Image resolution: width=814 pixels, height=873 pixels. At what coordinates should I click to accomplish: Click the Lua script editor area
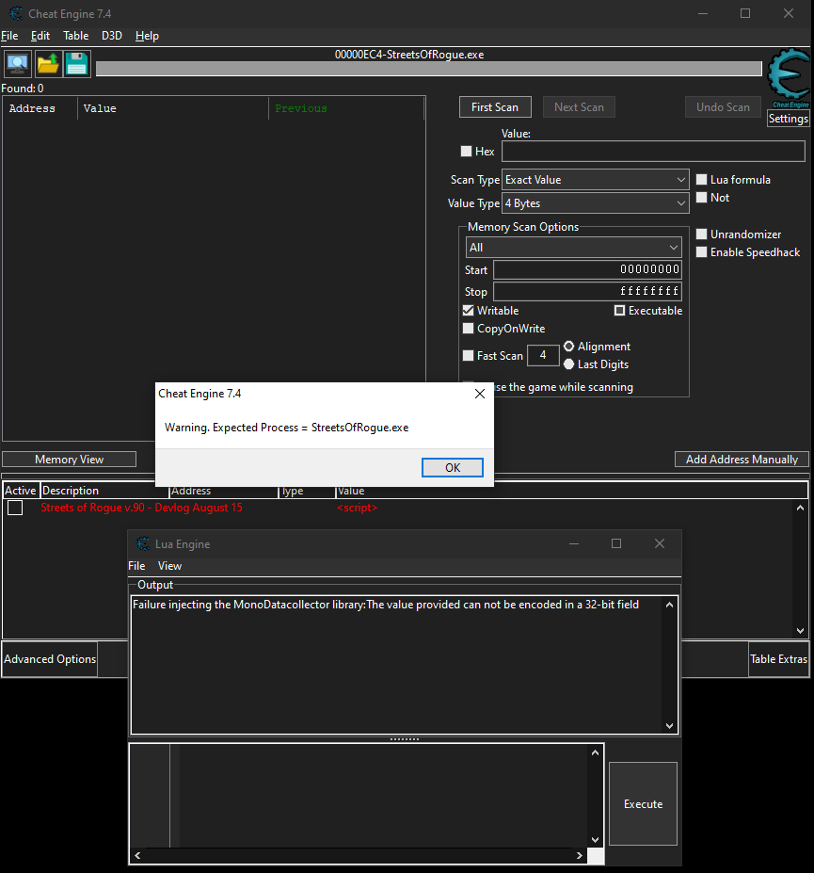pyautogui.click(x=383, y=796)
